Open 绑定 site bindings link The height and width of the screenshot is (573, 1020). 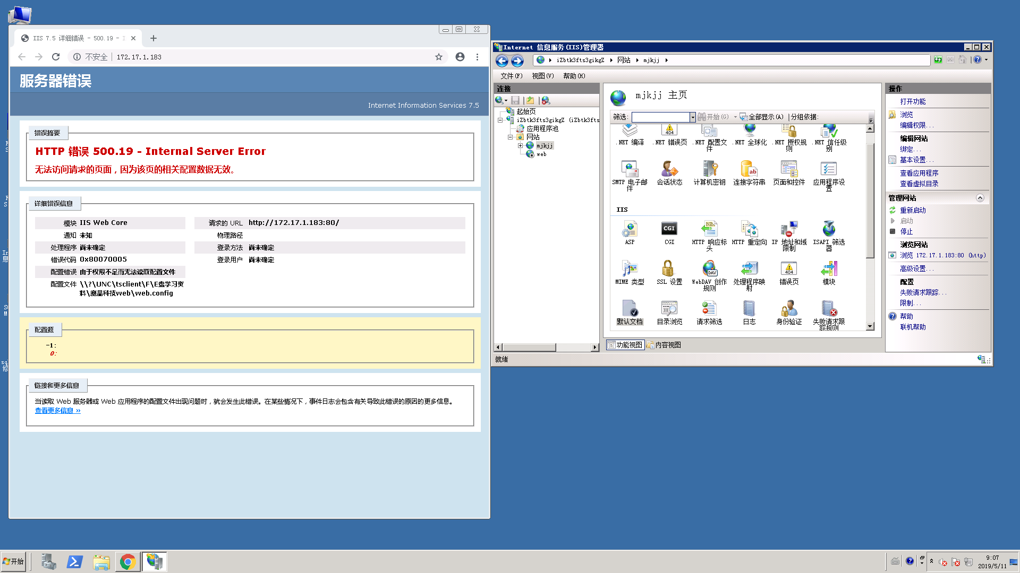(910, 149)
